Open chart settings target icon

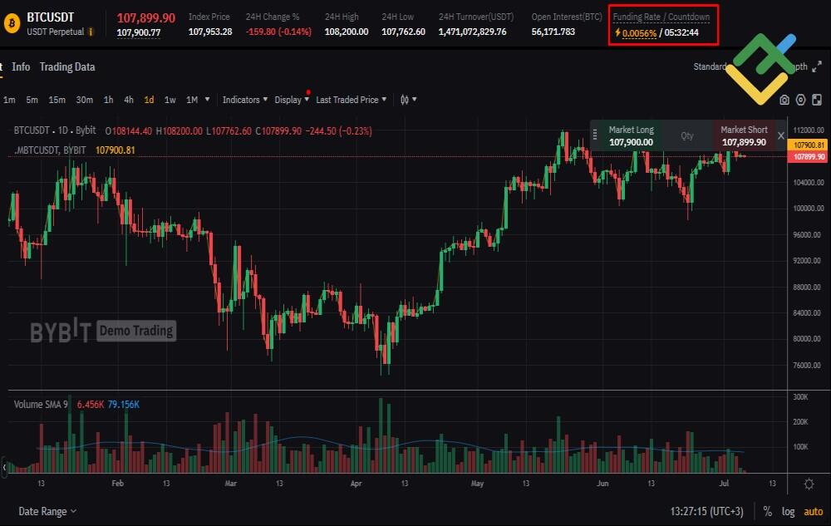pyautogui.click(x=801, y=100)
